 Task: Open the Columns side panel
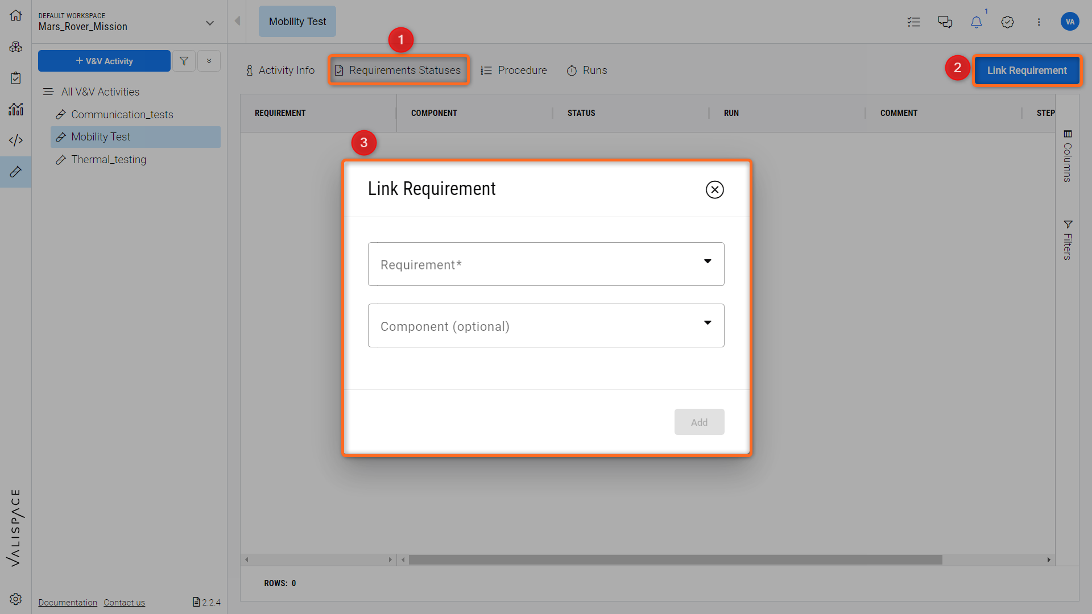[1068, 156]
